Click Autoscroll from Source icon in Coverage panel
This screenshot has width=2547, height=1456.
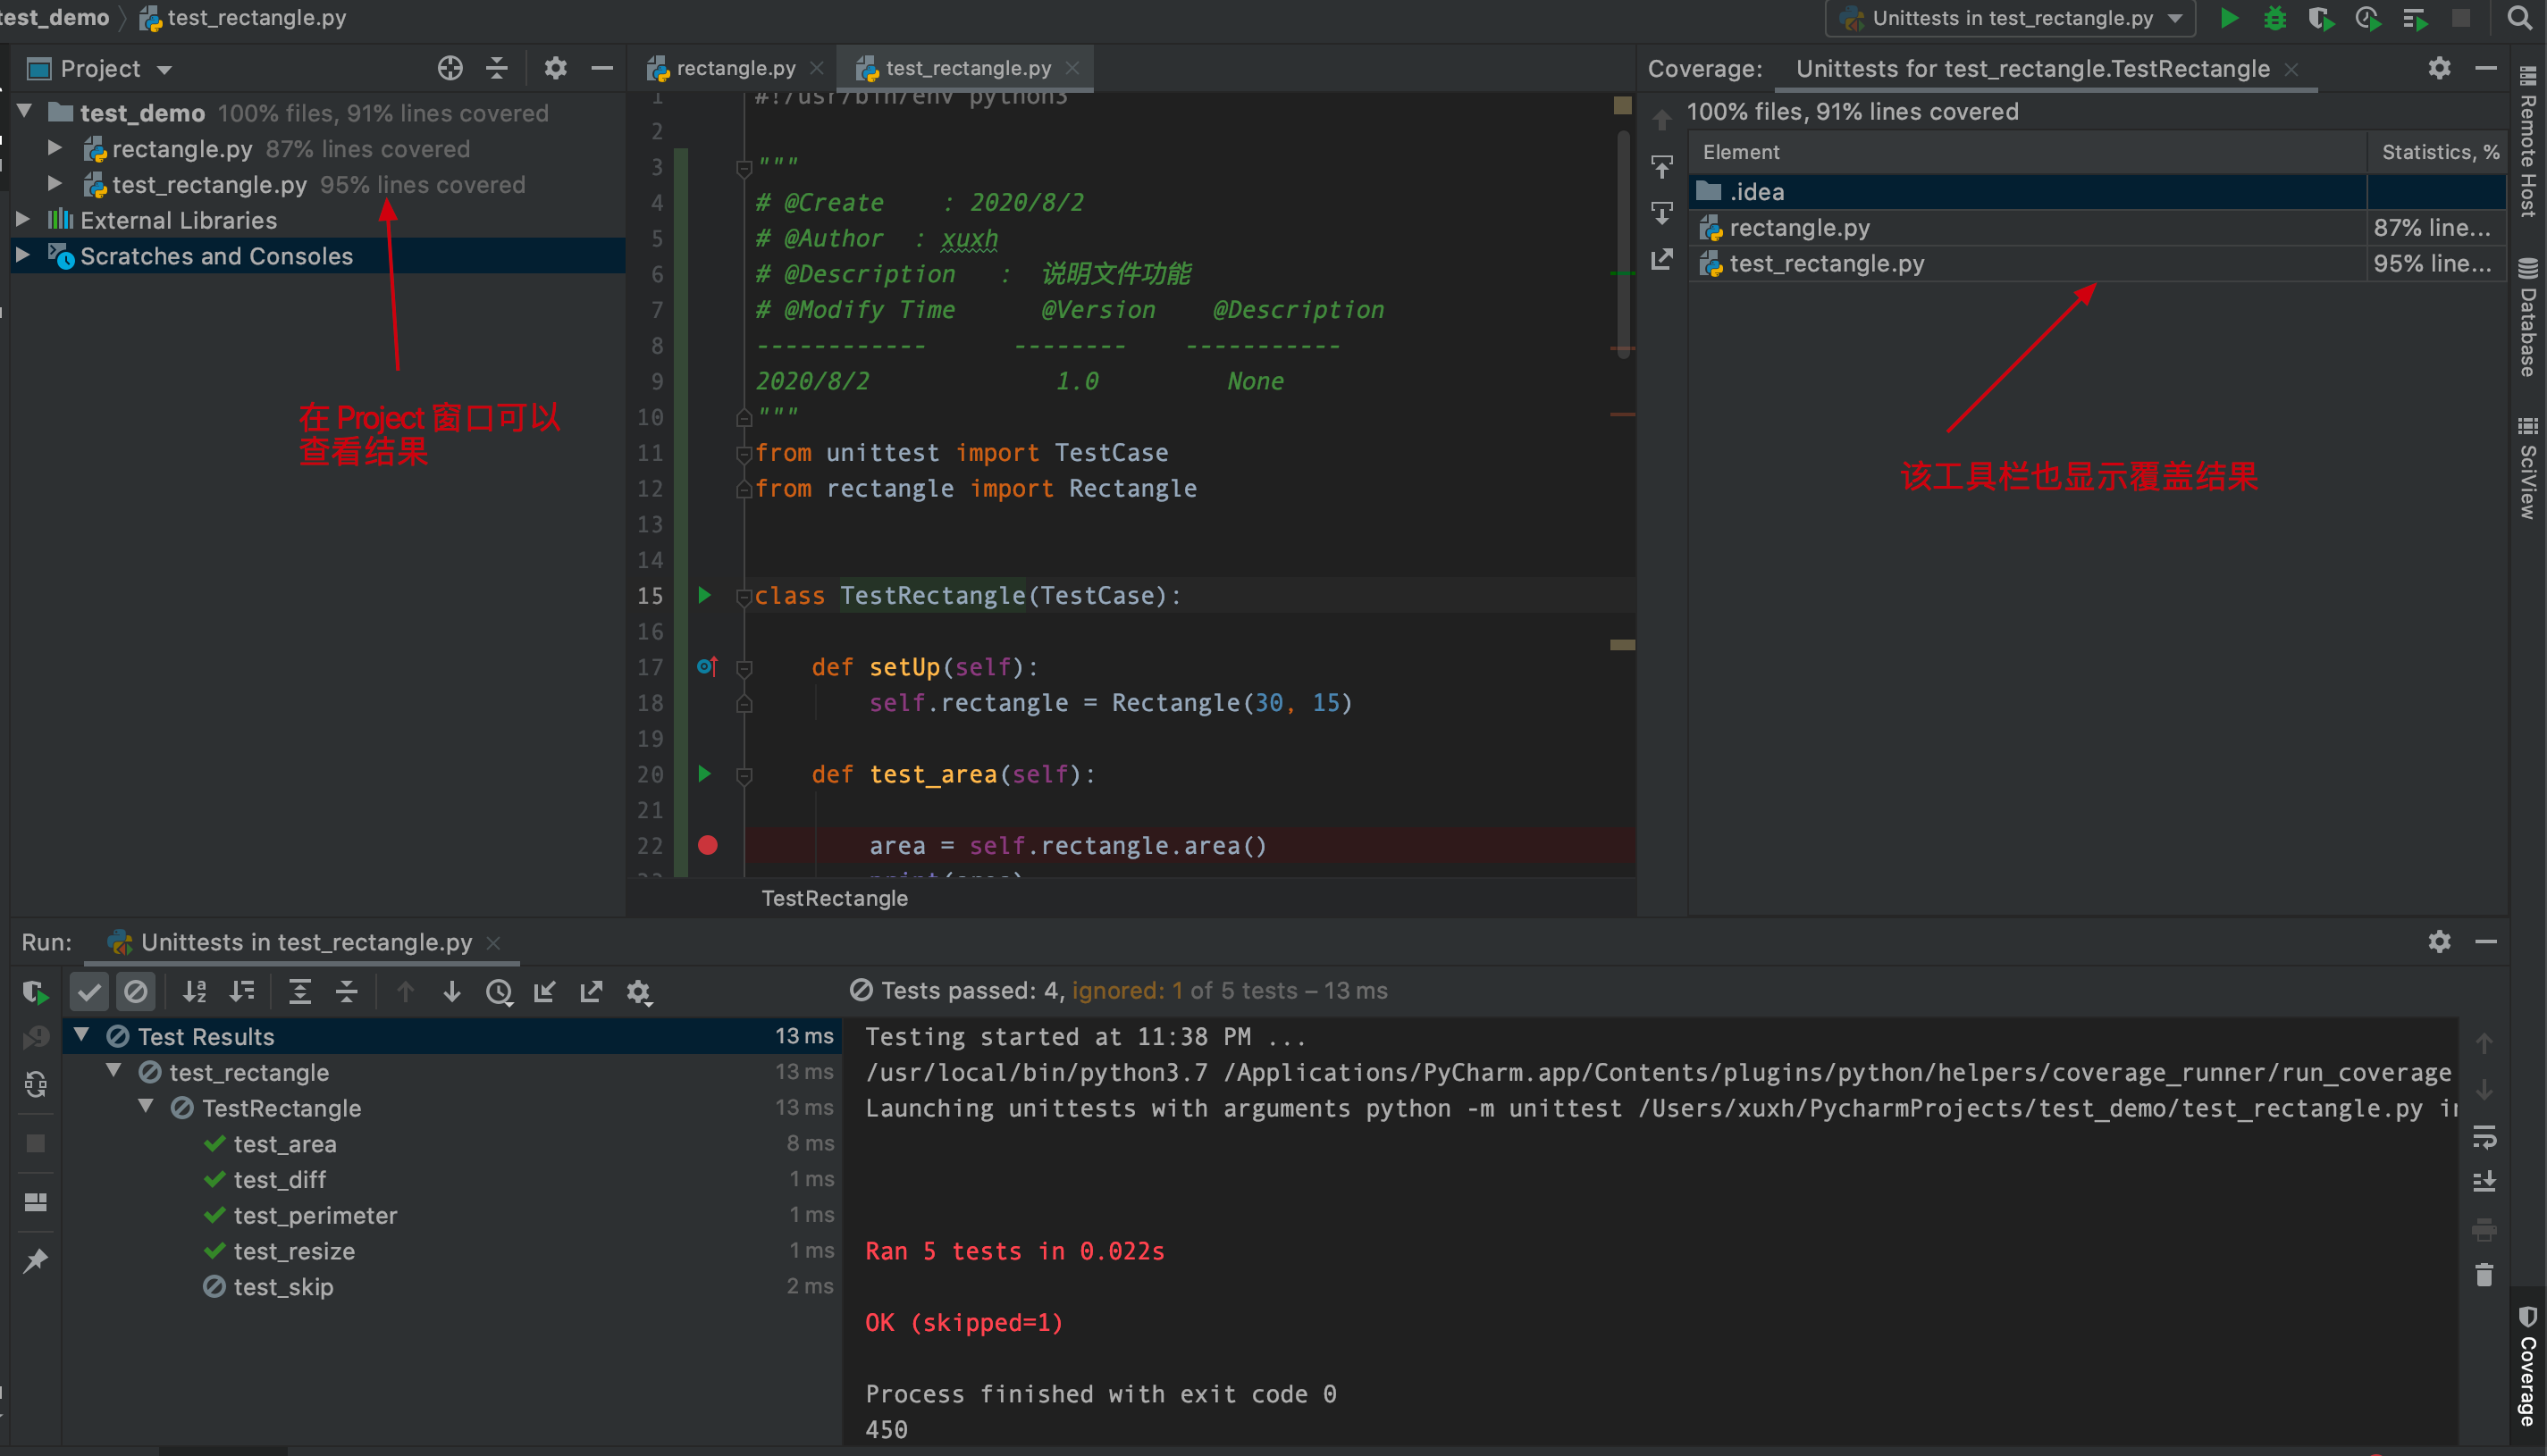tap(1661, 212)
